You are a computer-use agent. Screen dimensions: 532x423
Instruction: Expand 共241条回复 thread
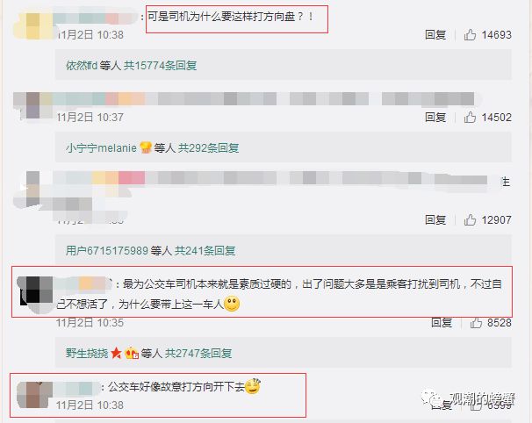(x=205, y=251)
